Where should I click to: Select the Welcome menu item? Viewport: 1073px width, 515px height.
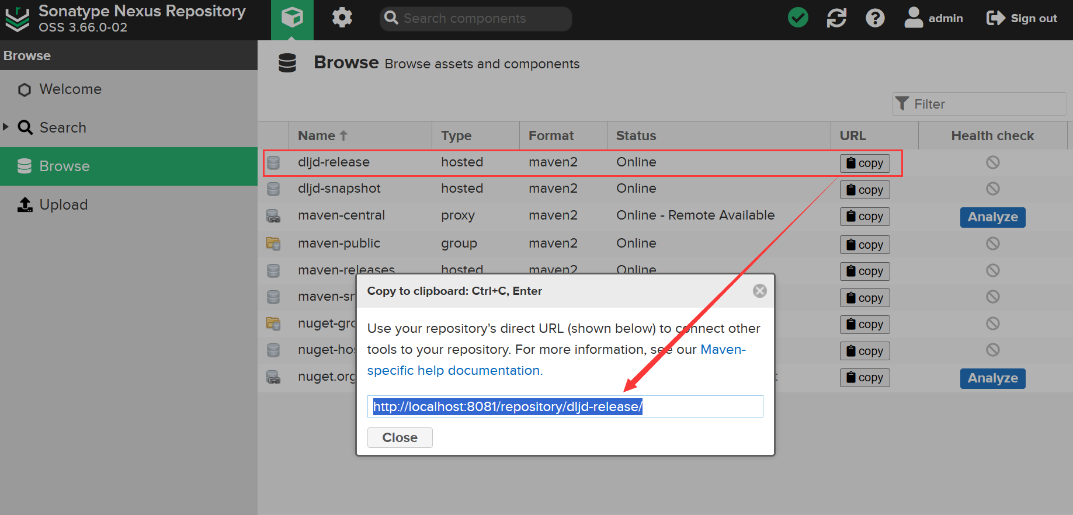(x=70, y=89)
